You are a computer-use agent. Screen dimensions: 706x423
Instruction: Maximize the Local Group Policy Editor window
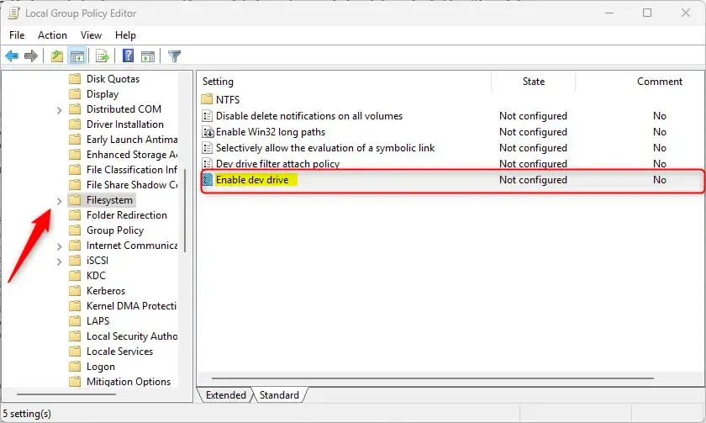pos(646,13)
